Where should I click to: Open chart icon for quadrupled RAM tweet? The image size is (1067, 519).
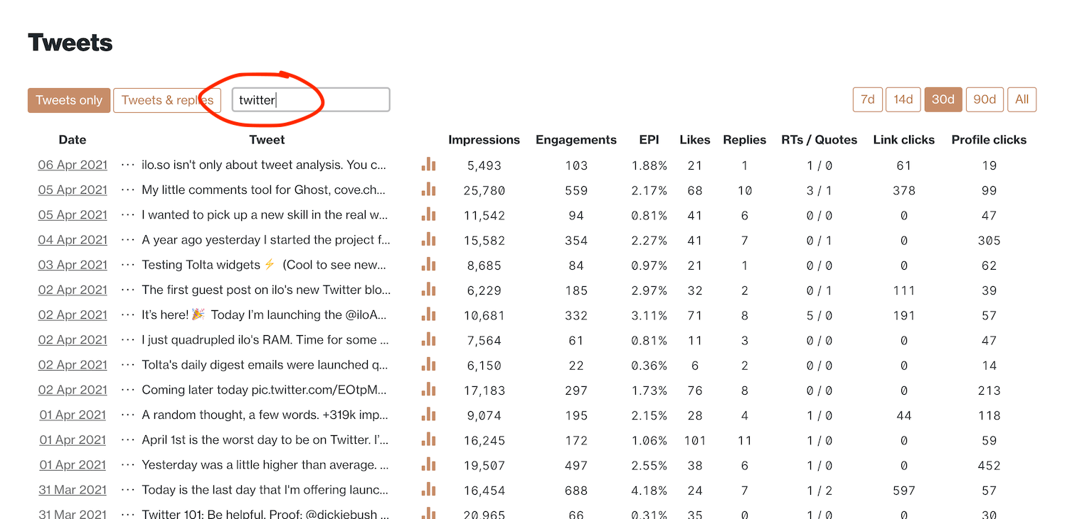pos(428,339)
